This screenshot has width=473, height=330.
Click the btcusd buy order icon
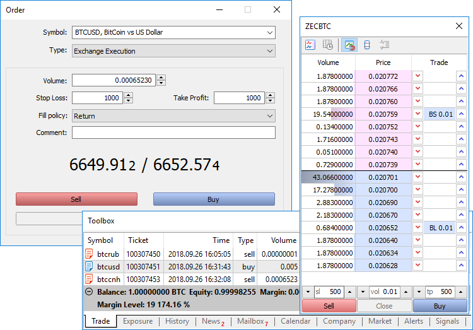89,266
